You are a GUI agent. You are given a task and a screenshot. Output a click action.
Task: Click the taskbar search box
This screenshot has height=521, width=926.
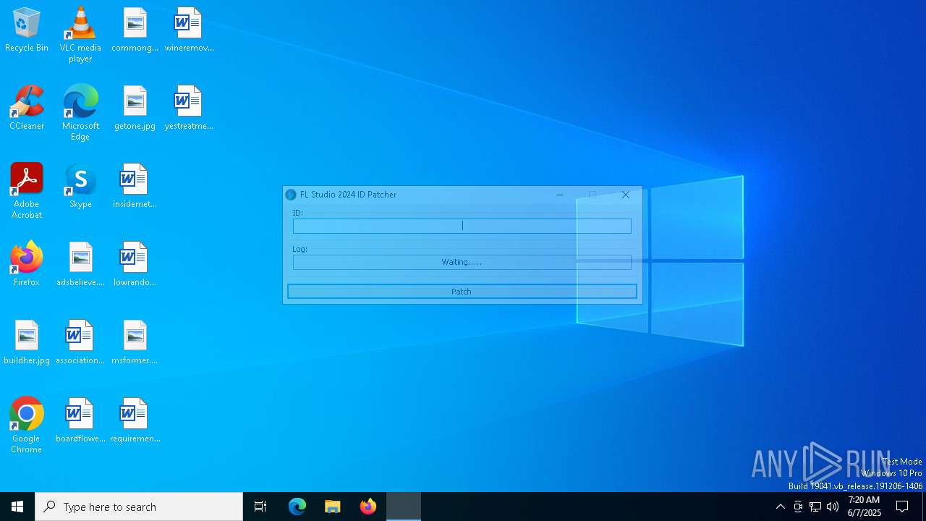pyautogui.click(x=139, y=507)
